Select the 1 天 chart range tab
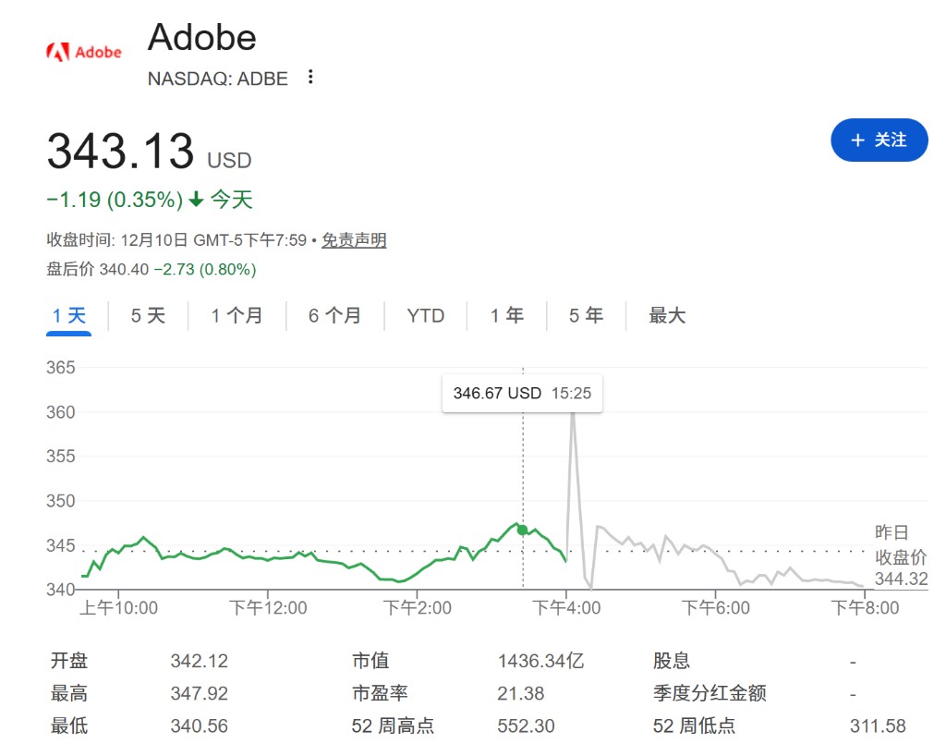The image size is (946, 756). [x=69, y=316]
